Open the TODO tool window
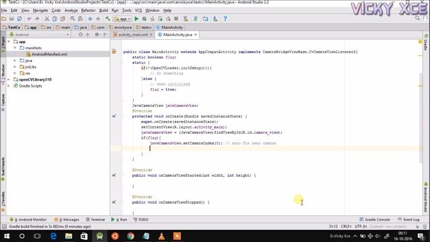This screenshot has height=242, width=430. 140,220
